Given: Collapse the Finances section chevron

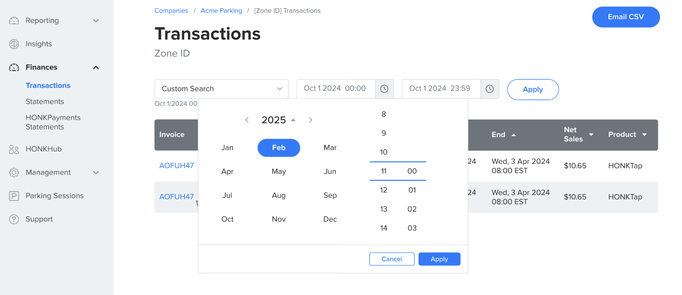Looking at the screenshot, I should click(x=96, y=68).
